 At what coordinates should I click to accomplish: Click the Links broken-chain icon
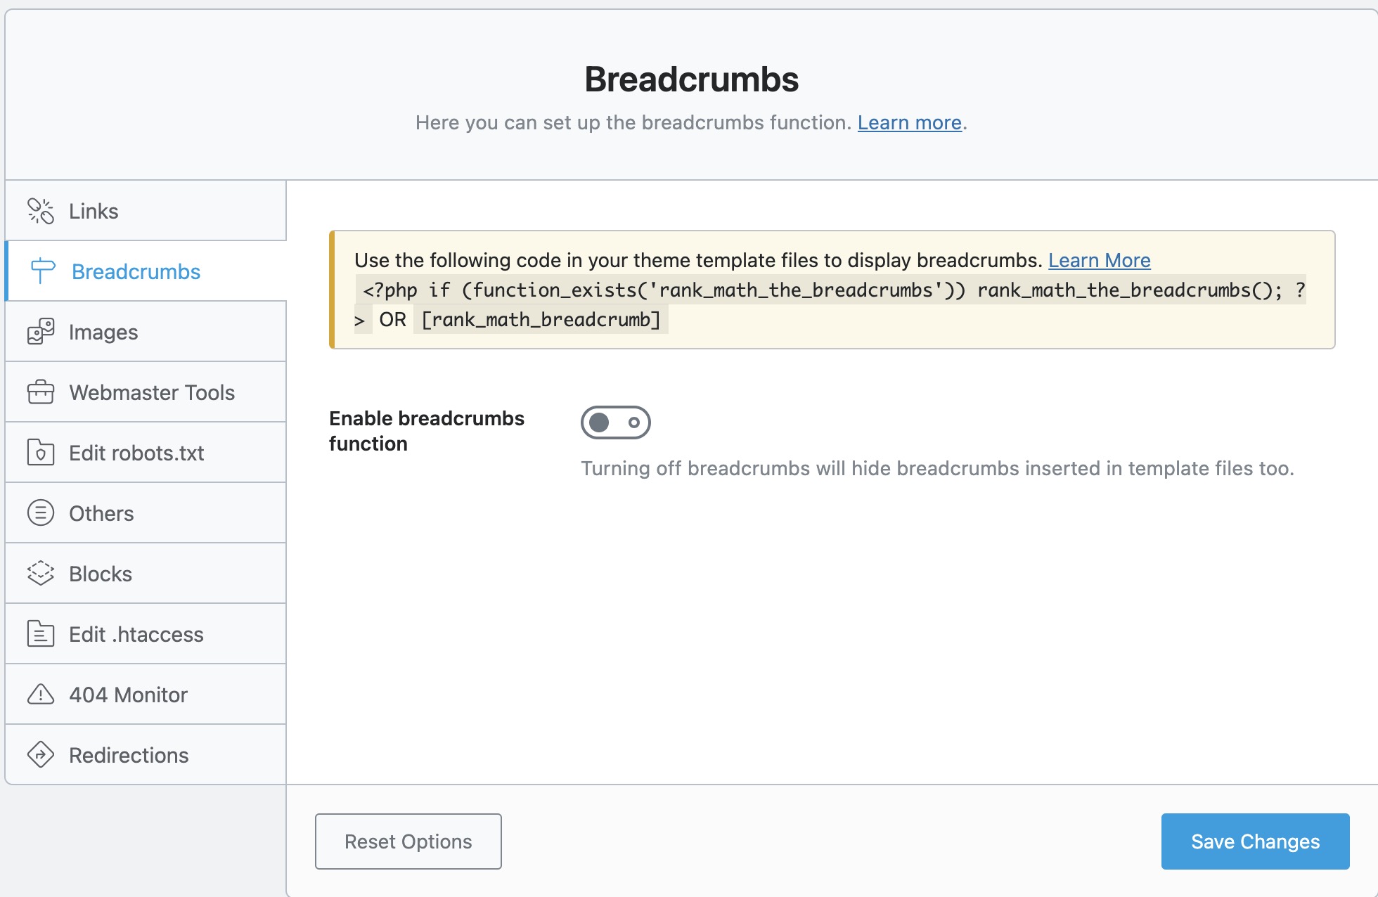(x=41, y=211)
